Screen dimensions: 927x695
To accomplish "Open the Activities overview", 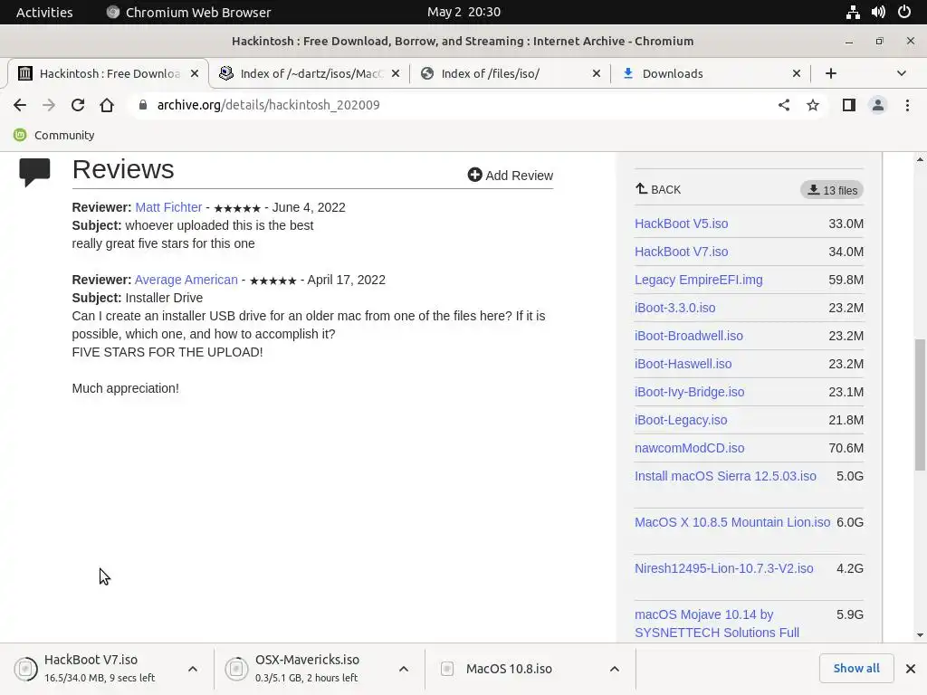I will [44, 13].
